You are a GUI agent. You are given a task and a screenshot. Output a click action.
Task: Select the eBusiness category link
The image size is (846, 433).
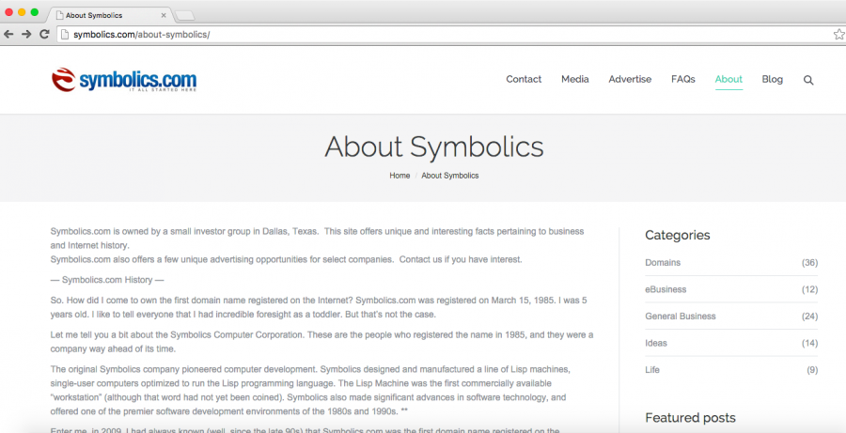point(666,289)
